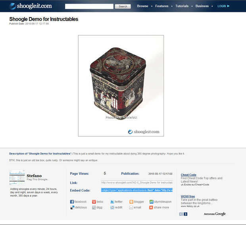This screenshot has height=225, width=246.
Task: Open the Tutorials menu item
Action: click(x=182, y=6)
